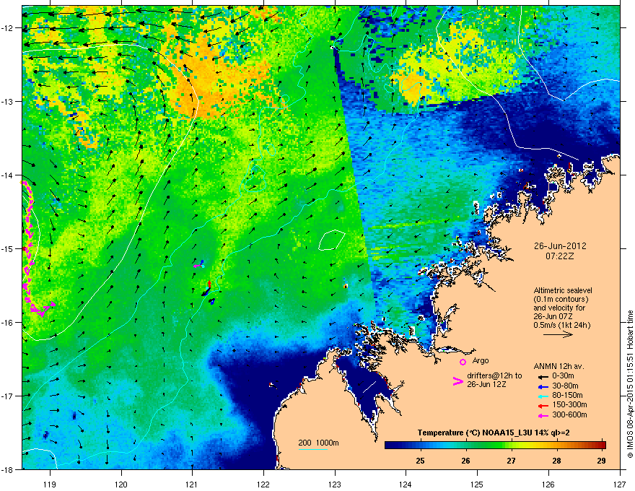This screenshot has height=491, width=635.
Task: Click the '150-300m' depth label
Action: tap(569, 404)
